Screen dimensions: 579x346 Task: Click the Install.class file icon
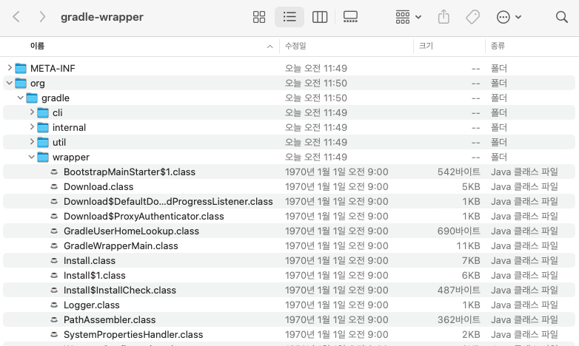[54, 260]
